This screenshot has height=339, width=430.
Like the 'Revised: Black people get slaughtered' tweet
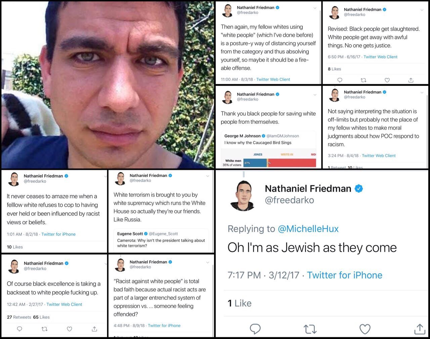click(387, 80)
